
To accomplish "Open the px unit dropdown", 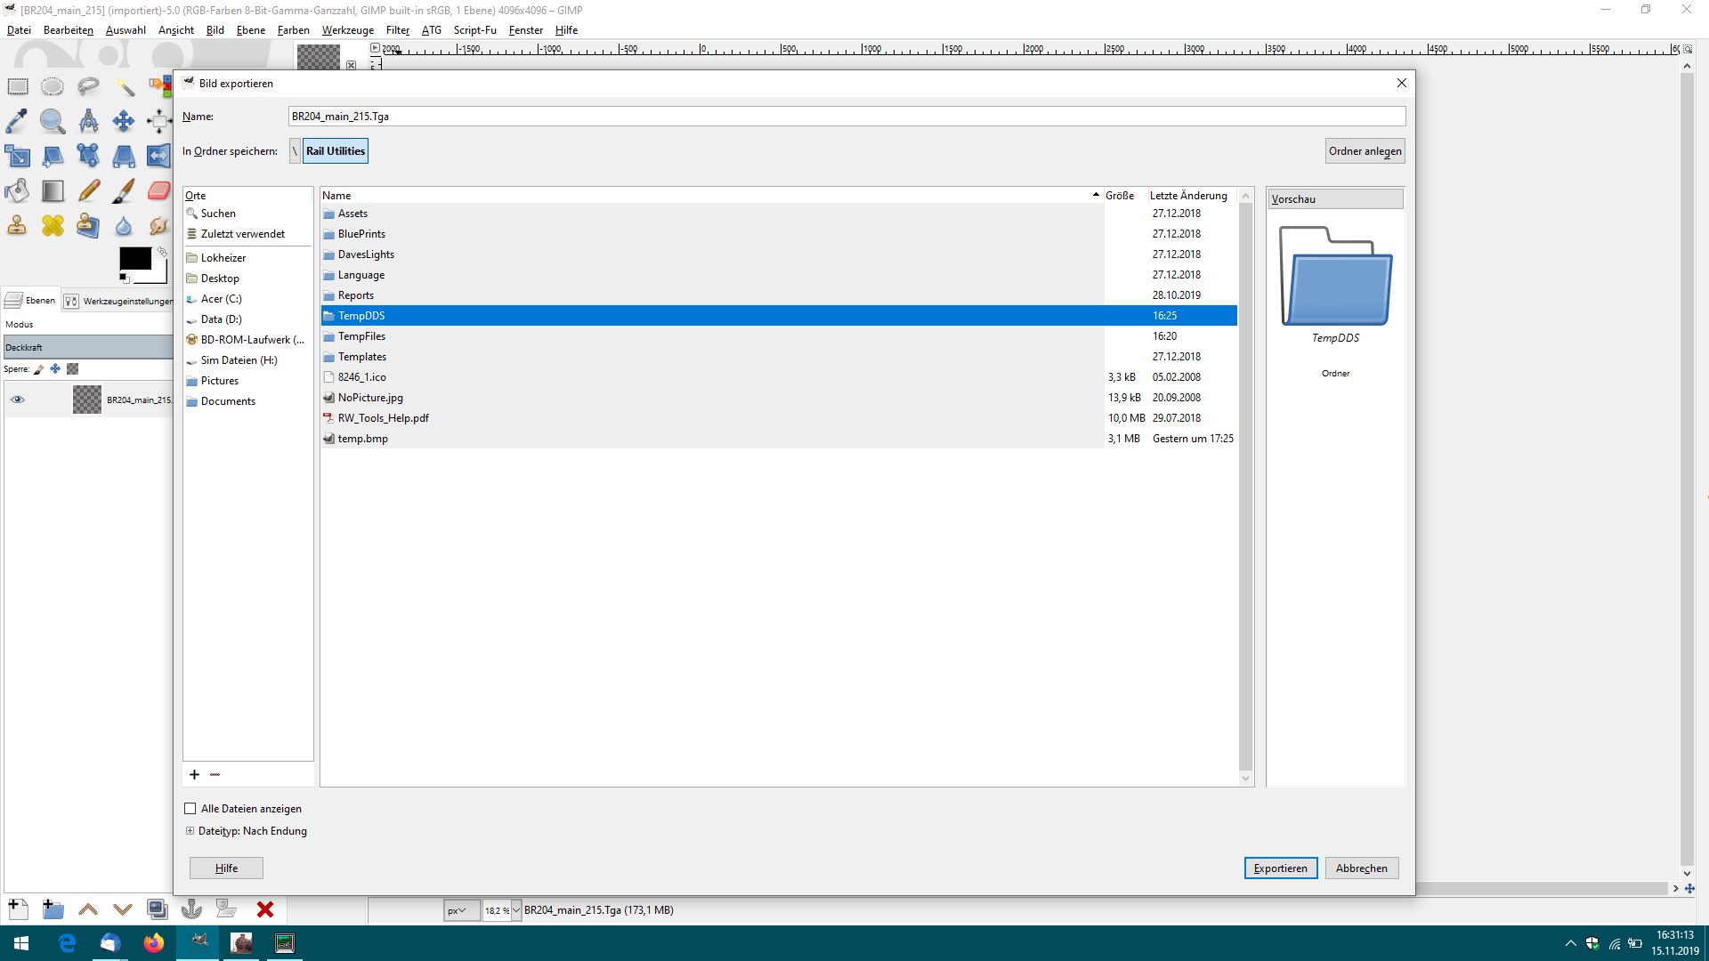I will pyautogui.click(x=461, y=910).
